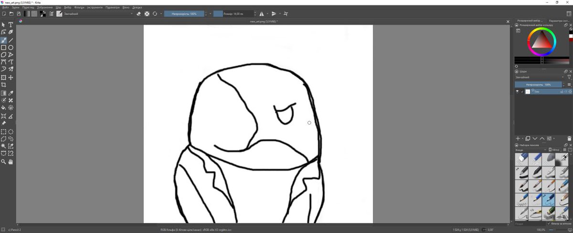Save the document via toolbar icon
Viewport: 573px width, 233px height.
click(18, 14)
